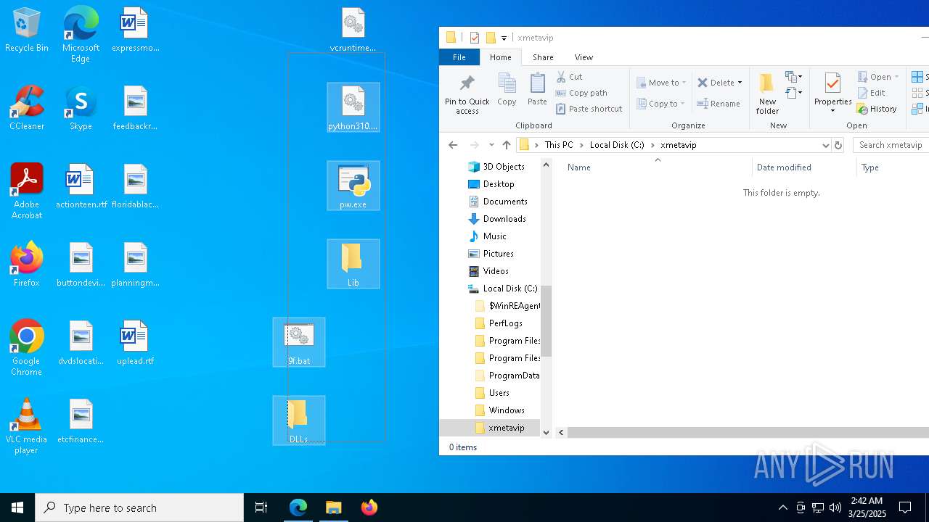The height and width of the screenshot is (522, 929).
Task: Click Rename in ribbon
Action: click(719, 104)
